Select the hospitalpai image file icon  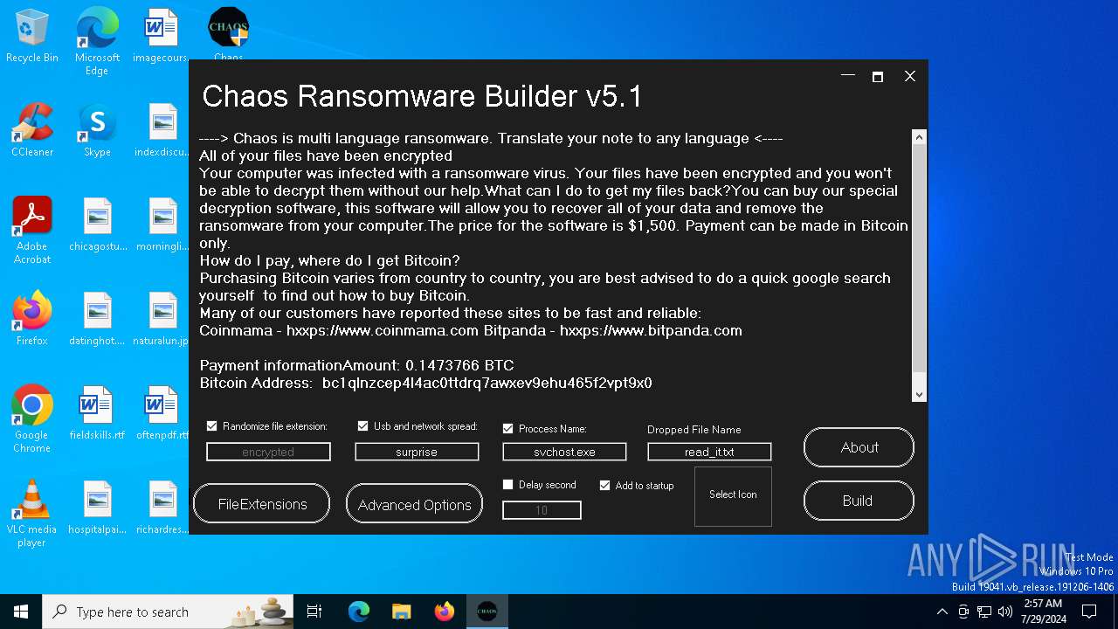pyautogui.click(x=97, y=508)
